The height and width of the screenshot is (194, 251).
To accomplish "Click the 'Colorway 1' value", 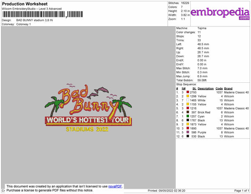I will point(23,24).
